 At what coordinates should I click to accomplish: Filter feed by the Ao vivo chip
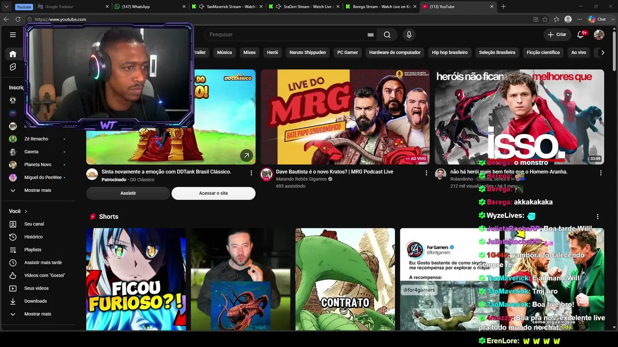click(x=578, y=53)
